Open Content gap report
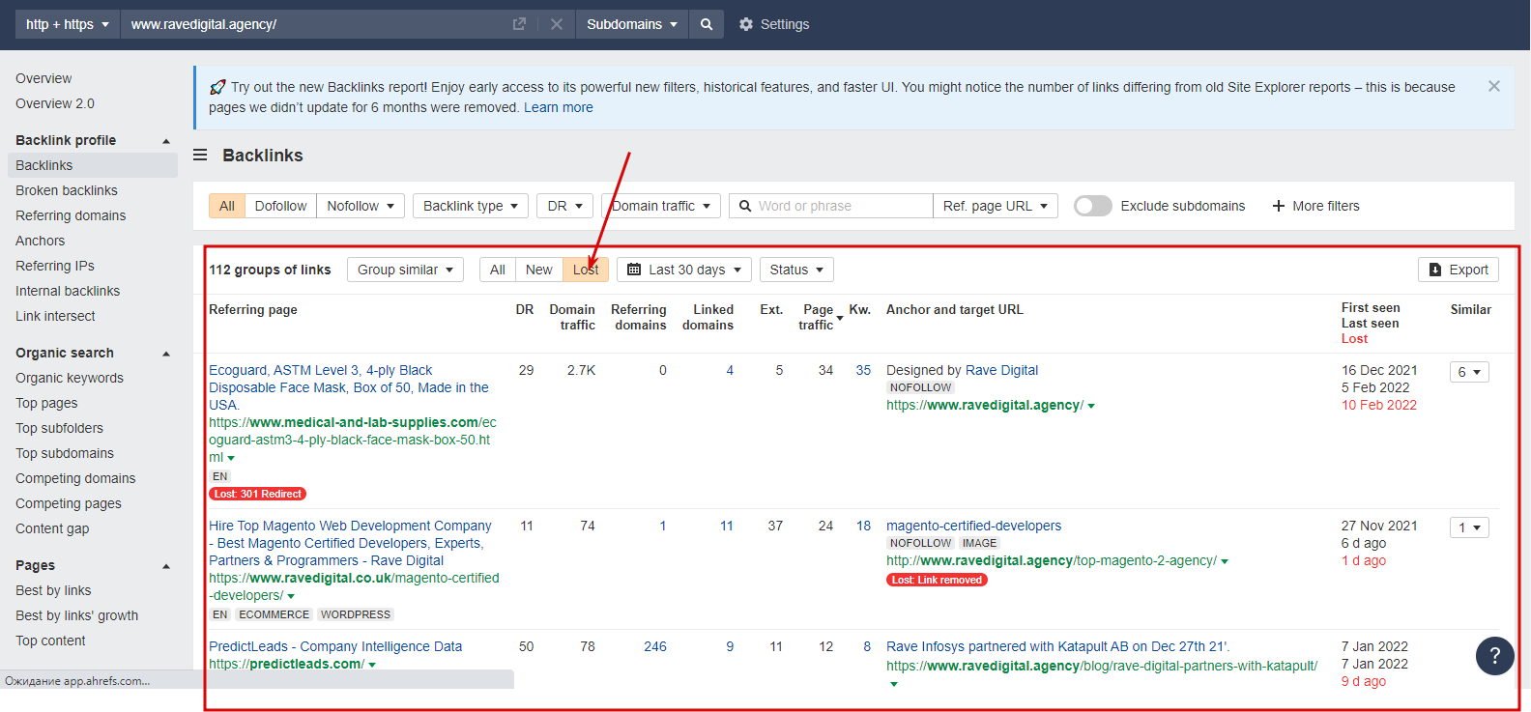This screenshot has width=1531, height=712. (52, 528)
